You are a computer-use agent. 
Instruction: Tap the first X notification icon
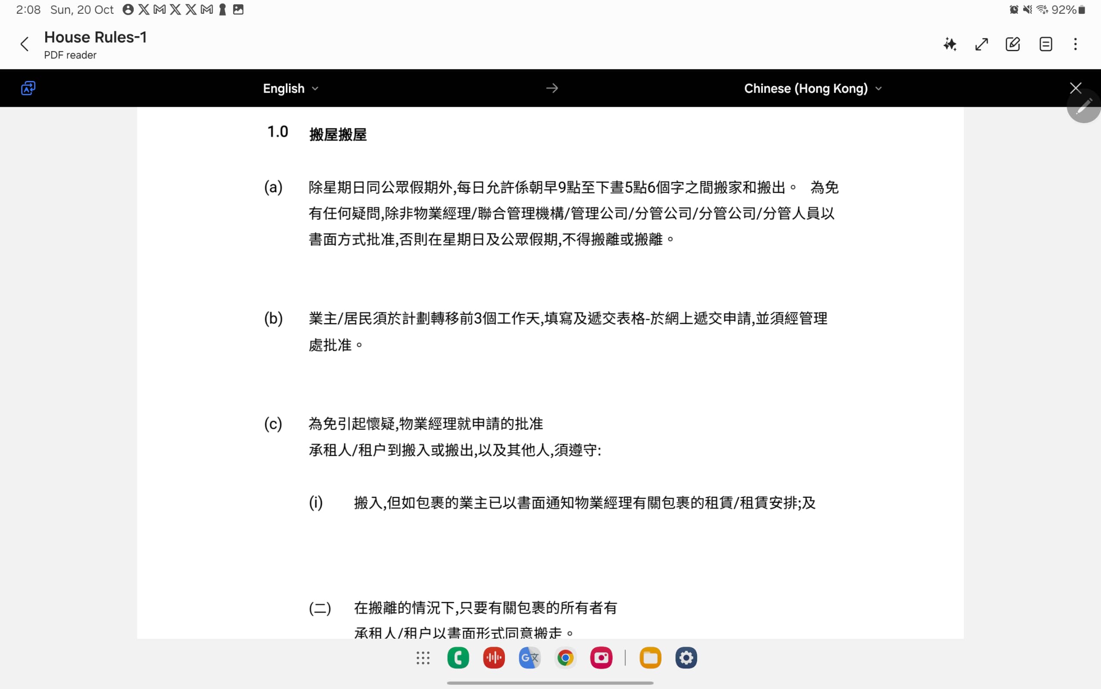point(144,9)
